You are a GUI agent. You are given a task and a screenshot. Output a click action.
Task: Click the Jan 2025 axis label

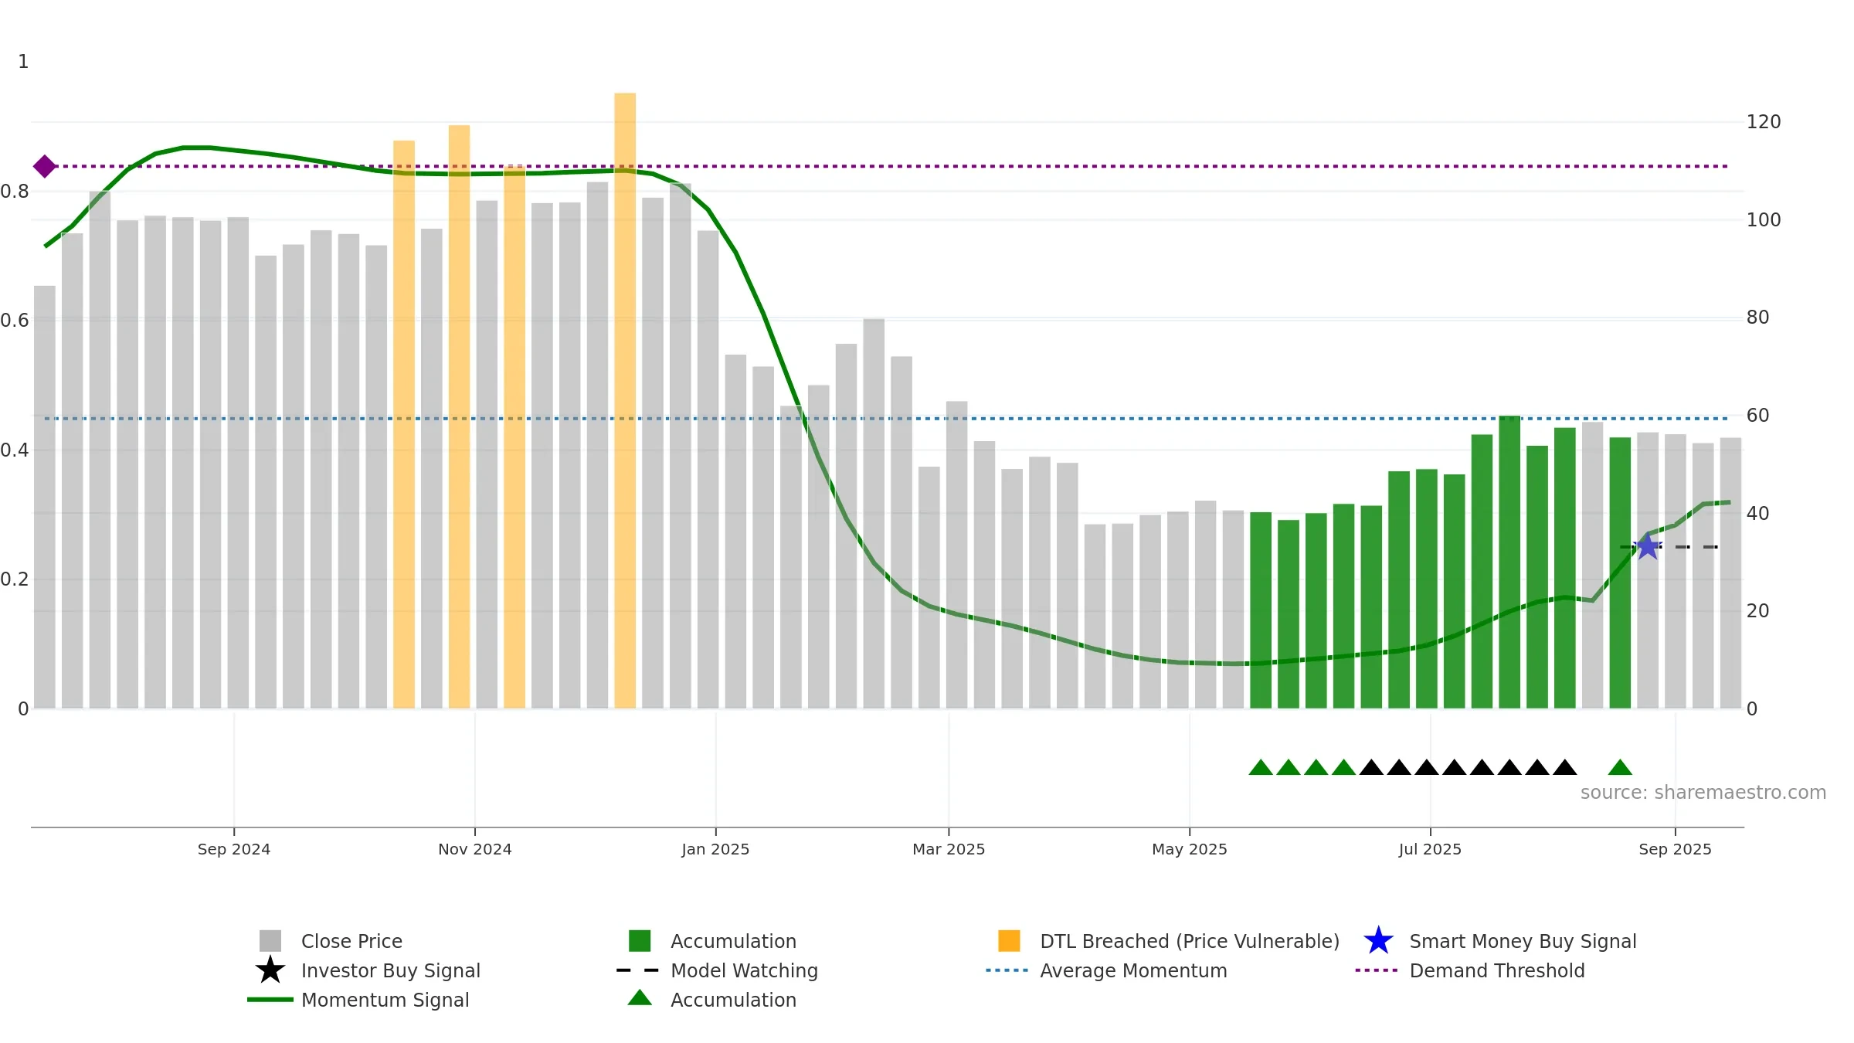click(715, 849)
